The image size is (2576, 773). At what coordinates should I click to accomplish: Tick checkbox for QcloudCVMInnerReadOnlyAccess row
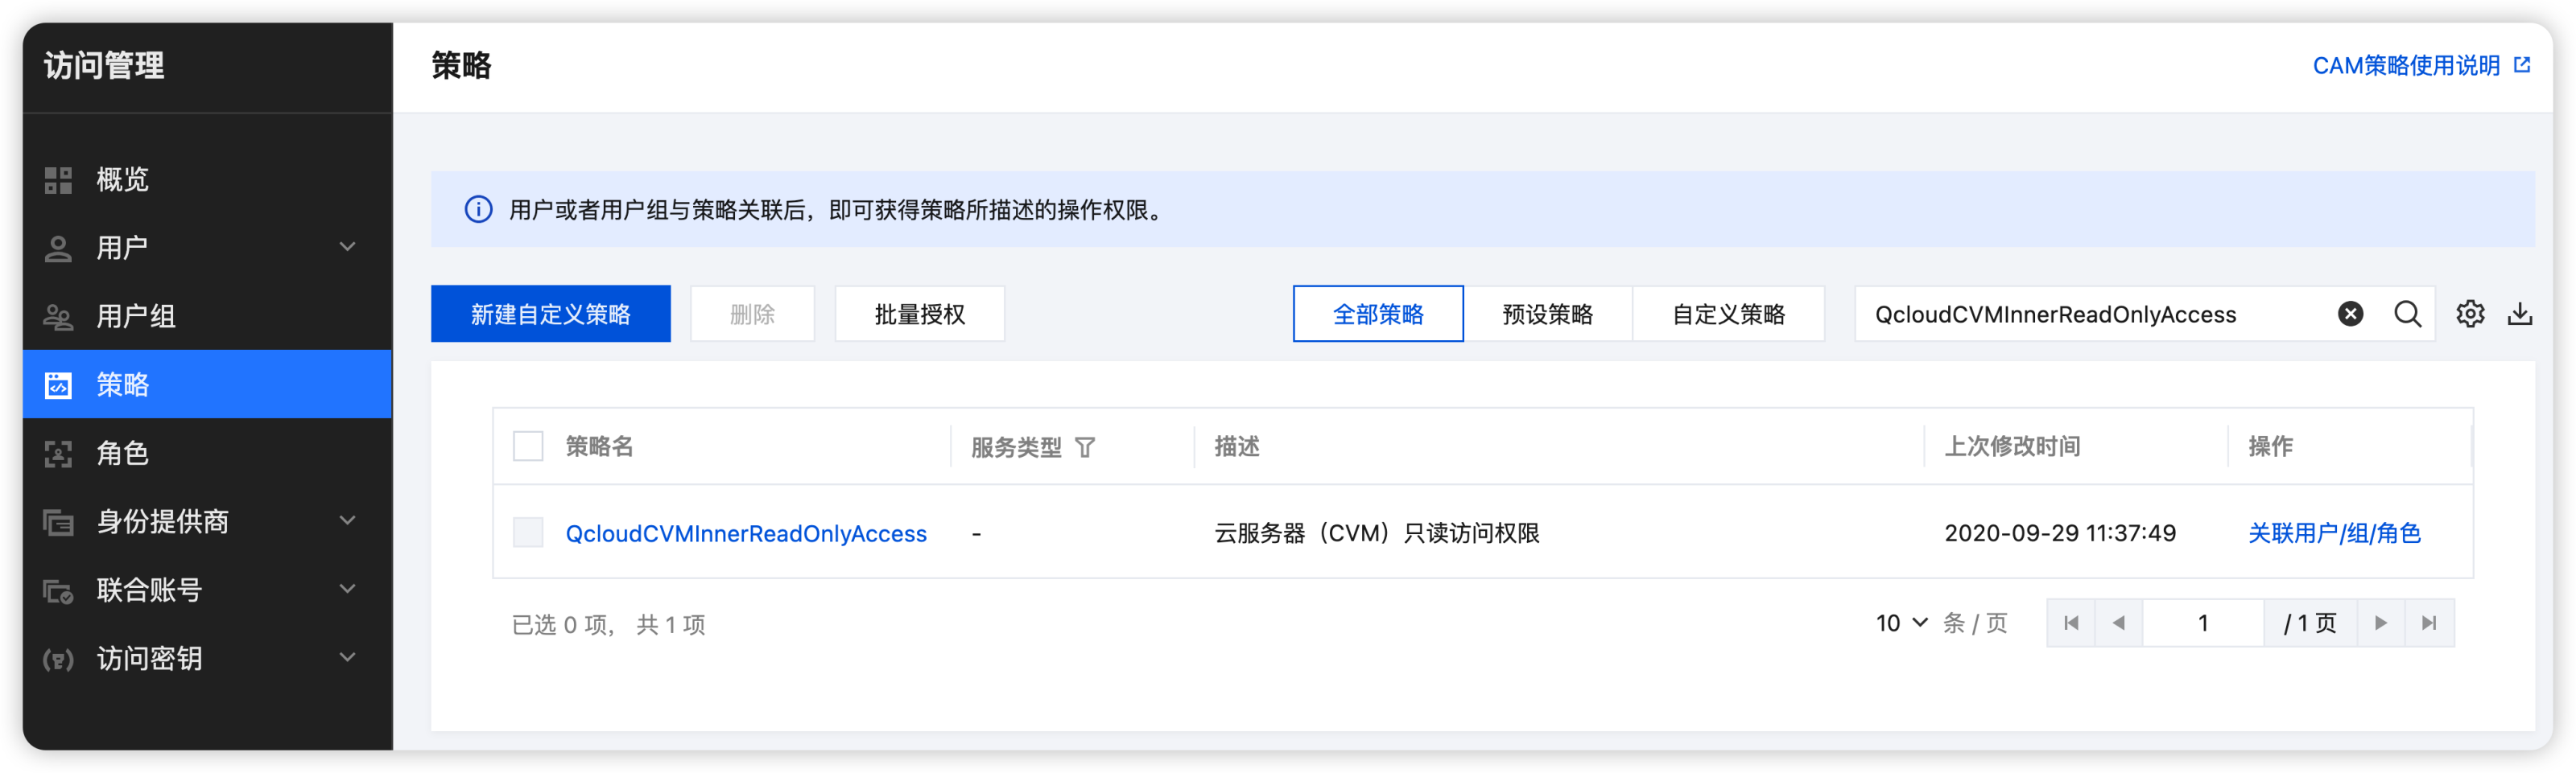tap(528, 532)
